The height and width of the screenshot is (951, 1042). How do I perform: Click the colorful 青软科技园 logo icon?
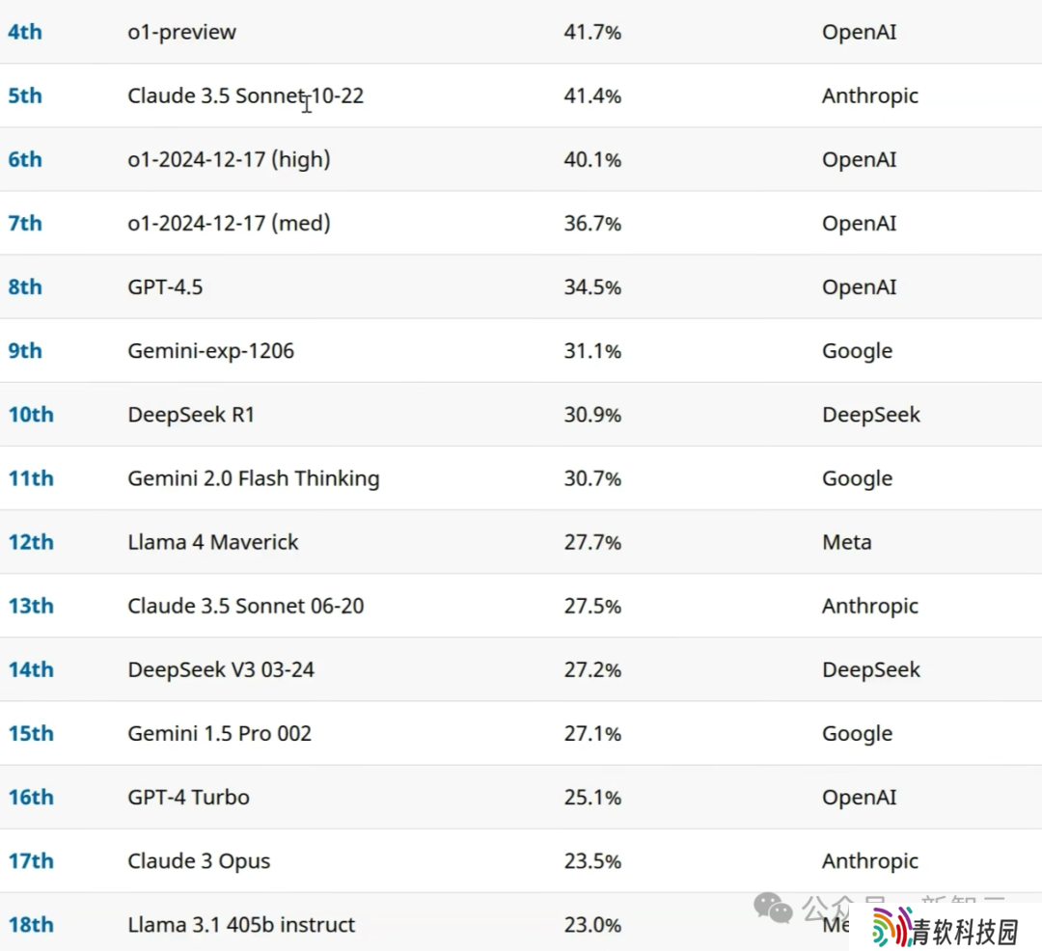coord(892,927)
